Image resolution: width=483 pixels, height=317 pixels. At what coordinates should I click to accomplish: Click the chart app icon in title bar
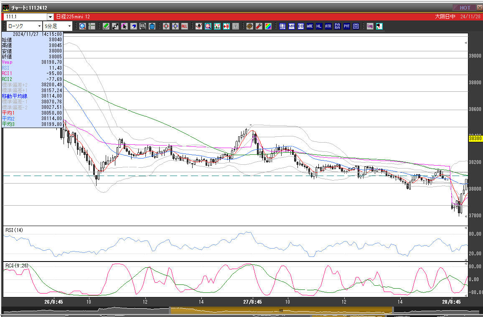pyautogui.click(x=5, y=8)
